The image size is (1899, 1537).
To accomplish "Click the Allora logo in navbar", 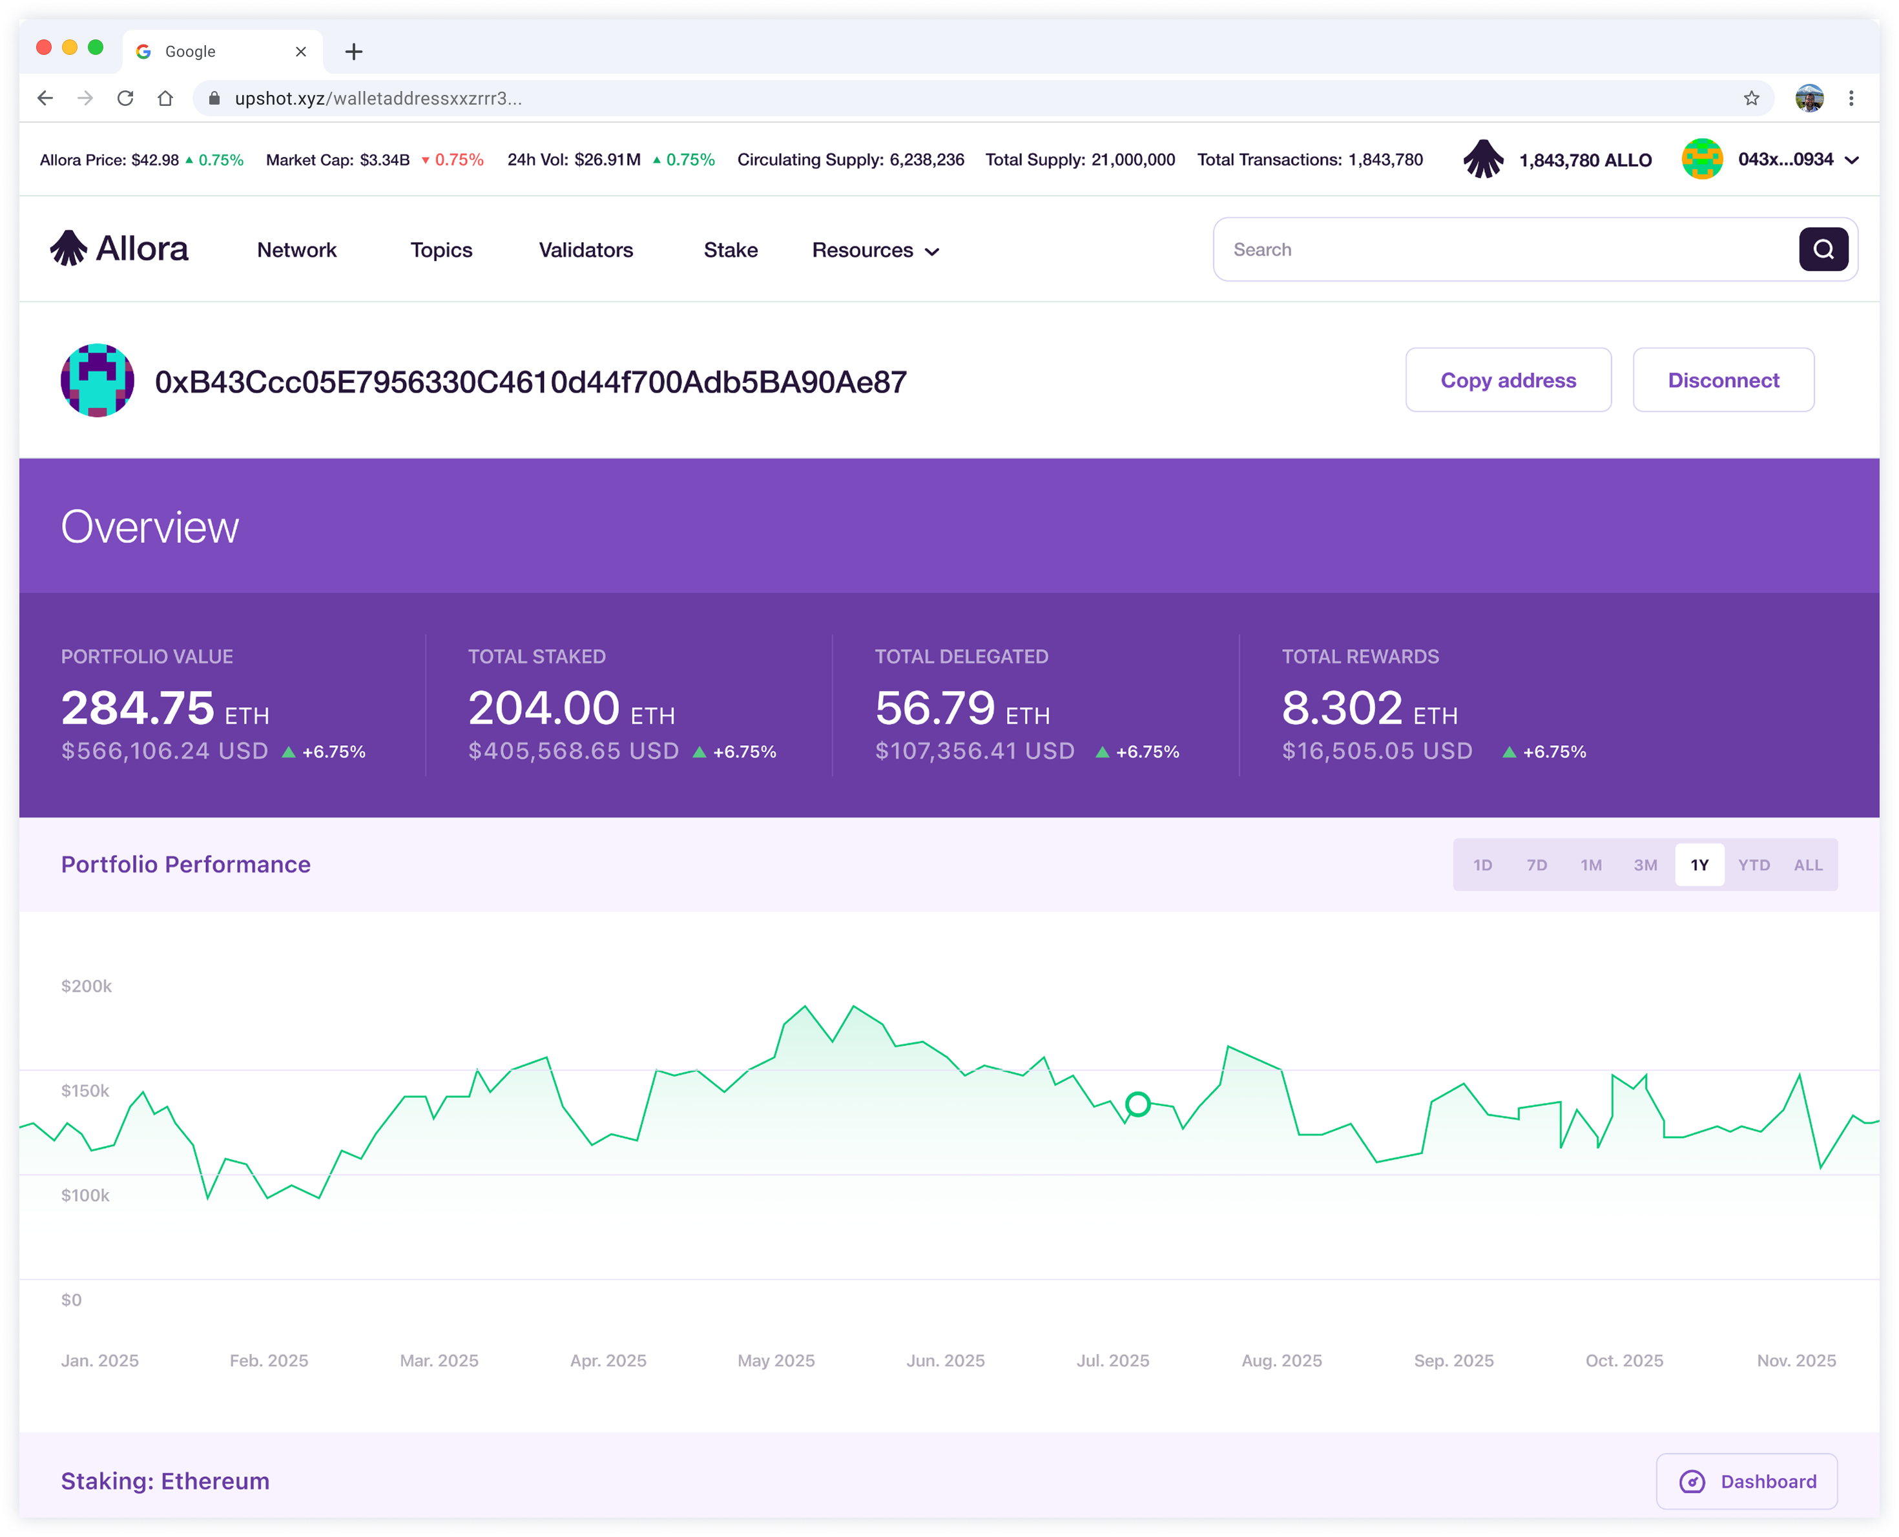I will (x=119, y=249).
